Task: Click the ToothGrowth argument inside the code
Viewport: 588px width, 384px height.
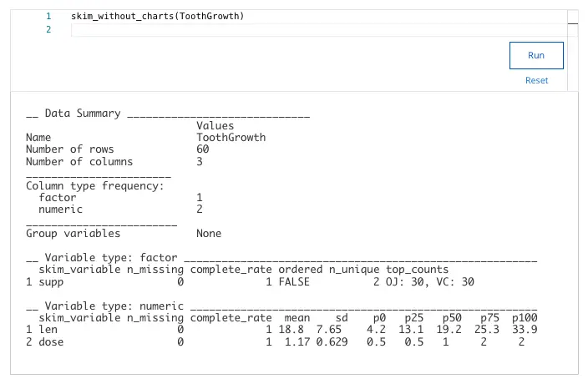Action: pyautogui.click(x=210, y=16)
